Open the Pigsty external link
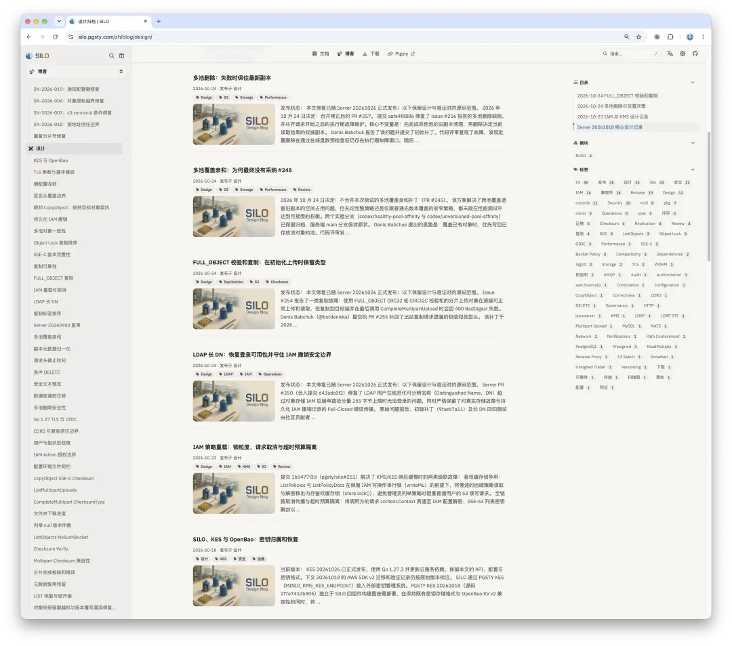This screenshot has height=646, width=732. tap(401, 53)
